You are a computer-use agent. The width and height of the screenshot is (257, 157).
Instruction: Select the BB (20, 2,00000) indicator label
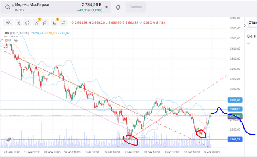pos(17,33)
